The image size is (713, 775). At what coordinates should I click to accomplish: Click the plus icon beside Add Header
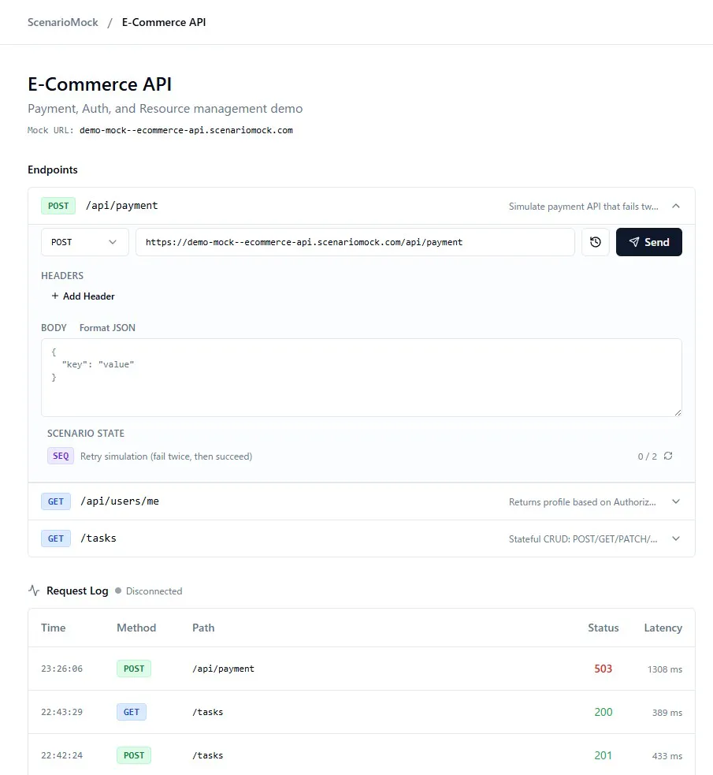tap(55, 296)
